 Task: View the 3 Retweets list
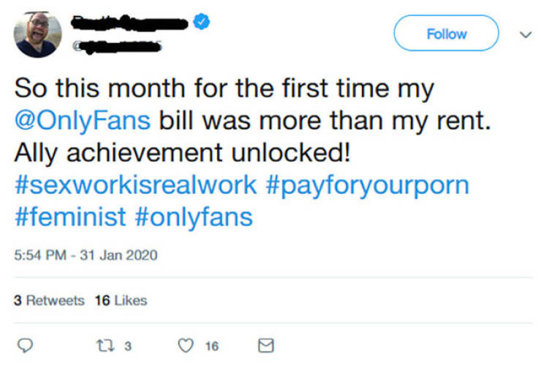pyautogui.click(x=49, y=300)
